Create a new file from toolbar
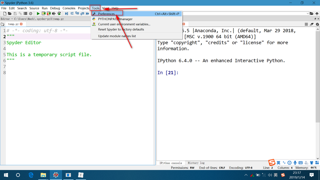The height and width of the screenshot is (180, 320). (x=5, y=13)
